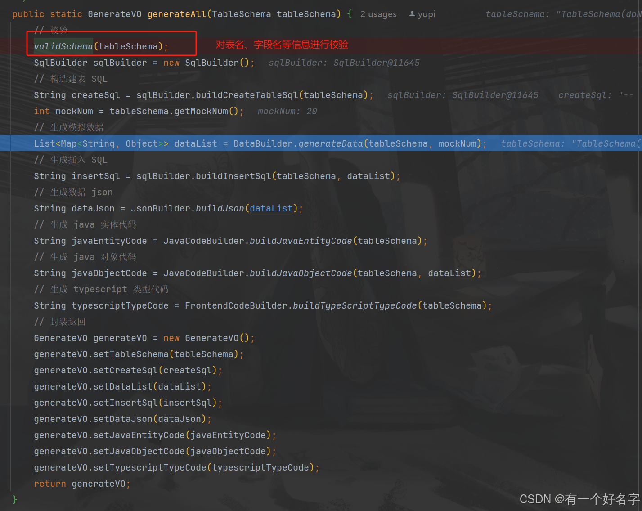Click the FrontendCodeBuilder class reference
This screenshot has width=642, height=511.
click(x=236, y=305)
